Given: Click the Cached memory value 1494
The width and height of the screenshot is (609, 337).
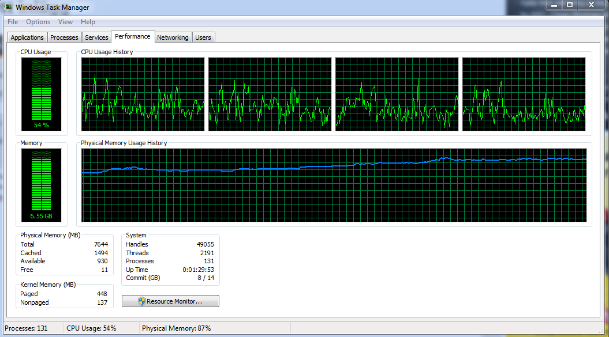Looking at the screenshot, I should 101,253.
